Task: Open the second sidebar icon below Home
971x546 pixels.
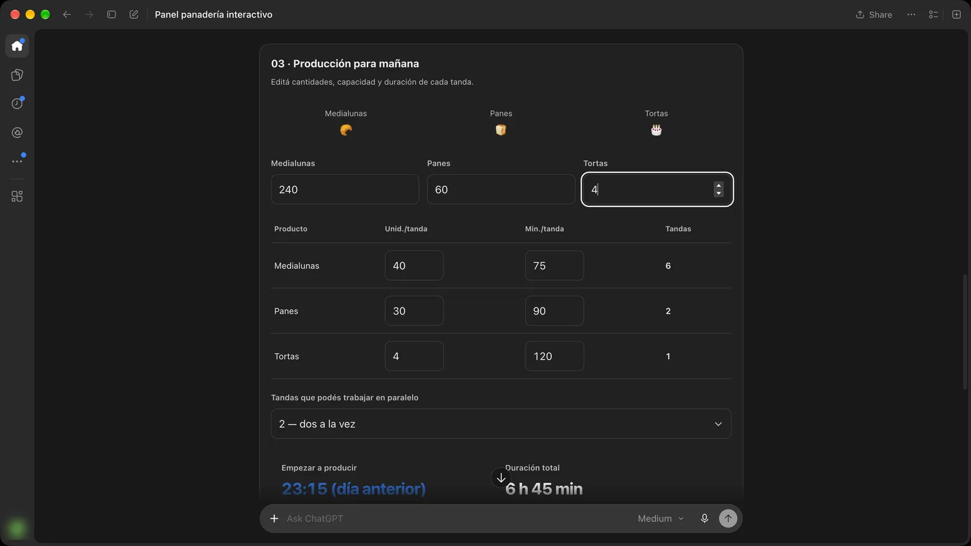Action: click(x=17, y=75)
